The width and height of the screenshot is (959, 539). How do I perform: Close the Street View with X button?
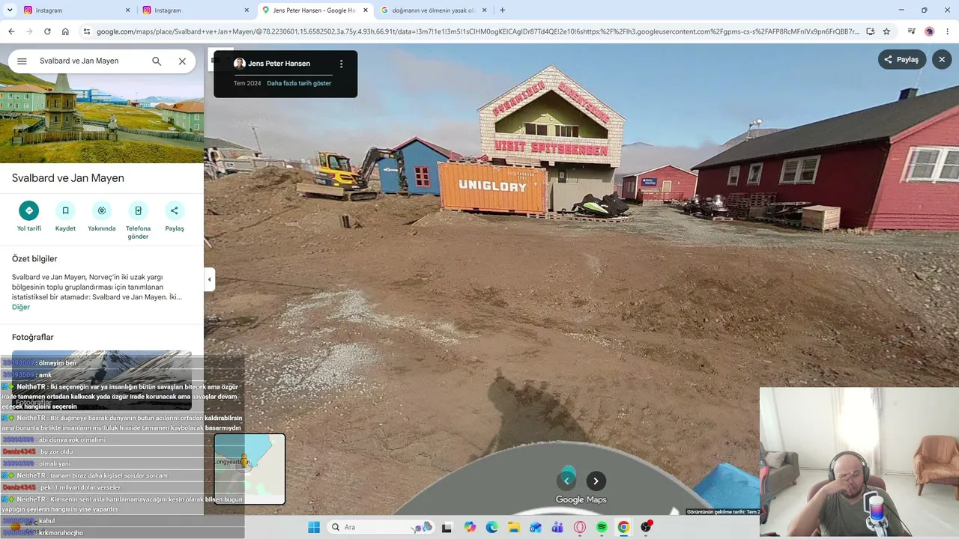pos(942,60)
